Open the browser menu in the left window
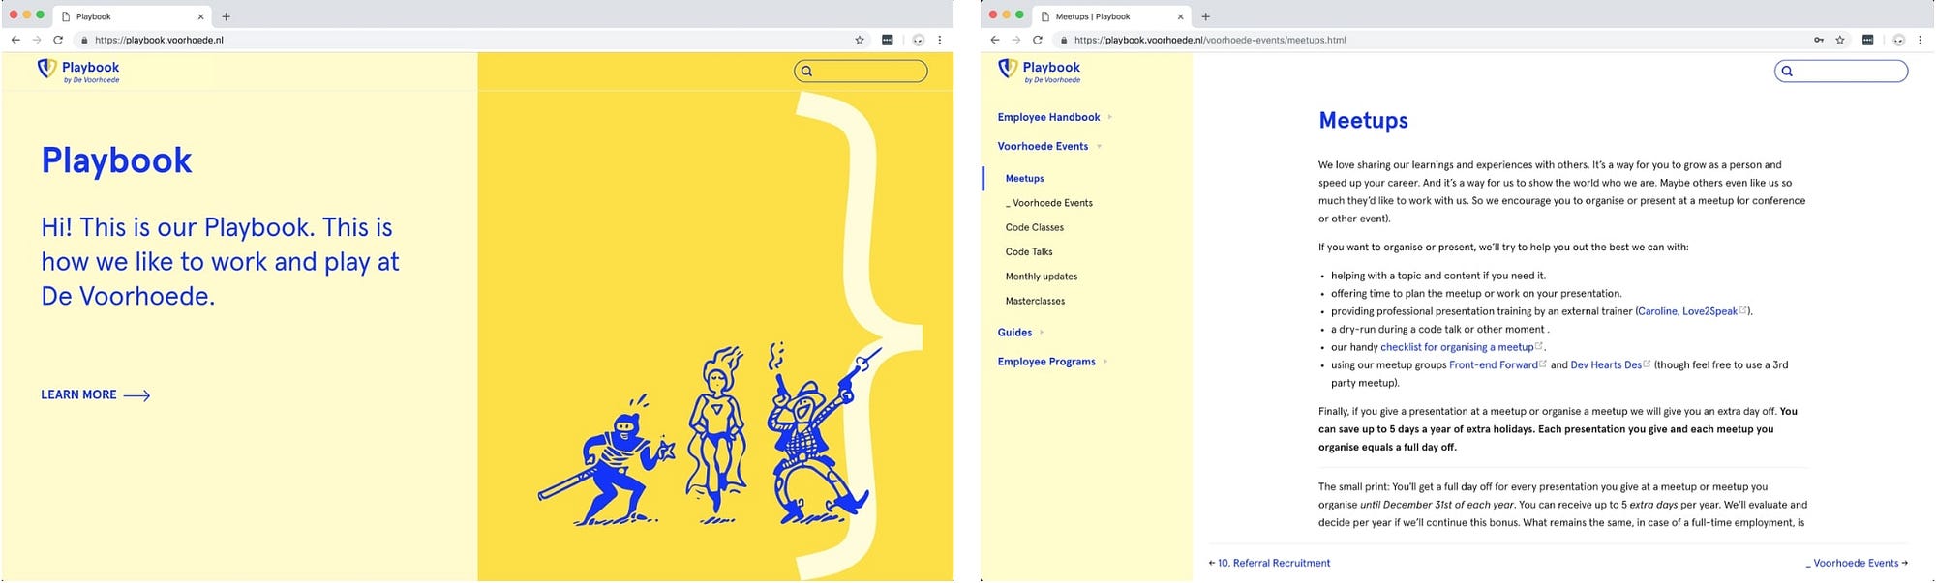Screen dimensions: 1936x583 (940, 40)
